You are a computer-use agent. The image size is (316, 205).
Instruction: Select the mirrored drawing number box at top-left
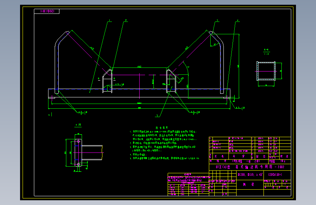point(47,11)
